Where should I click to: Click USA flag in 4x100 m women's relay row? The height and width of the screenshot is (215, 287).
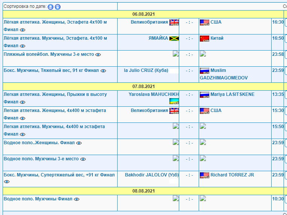(x=204, y=22)
